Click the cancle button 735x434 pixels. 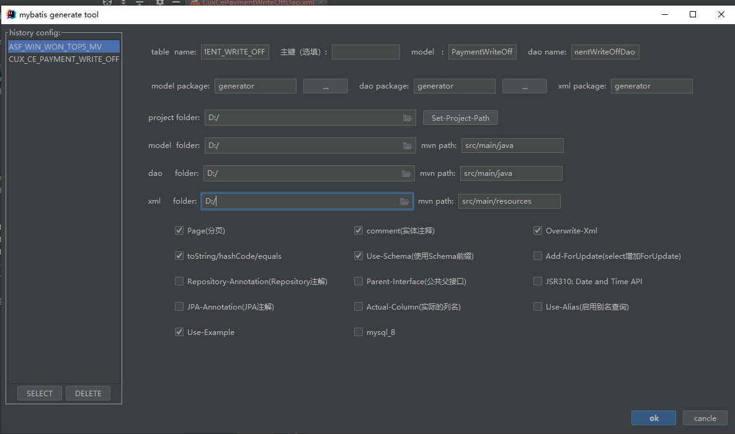coord(705,418)
